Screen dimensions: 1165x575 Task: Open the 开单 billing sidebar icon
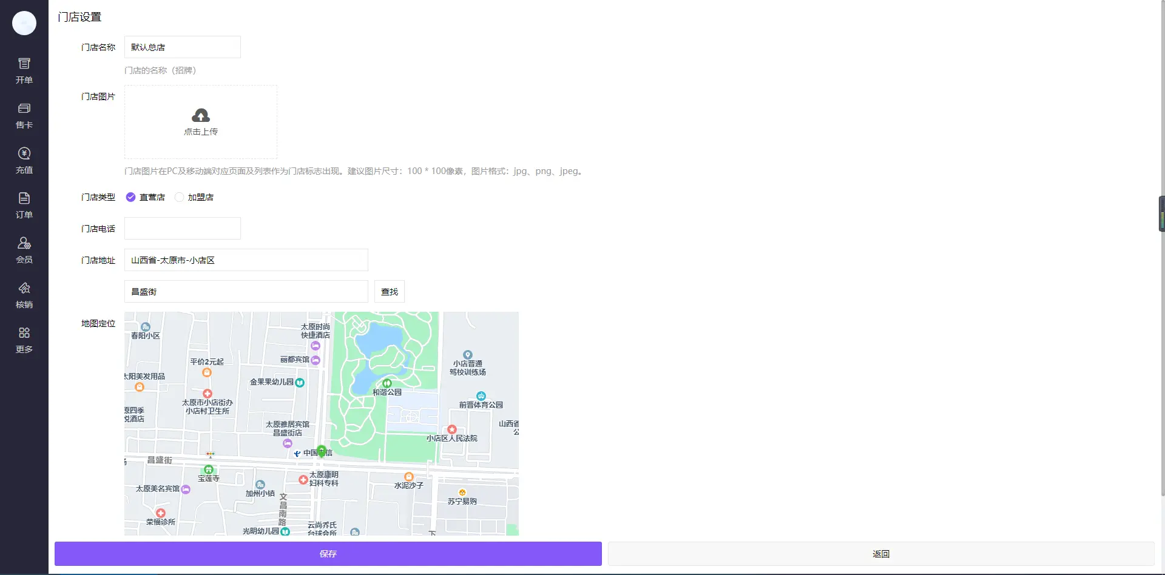tap(24, 70)
